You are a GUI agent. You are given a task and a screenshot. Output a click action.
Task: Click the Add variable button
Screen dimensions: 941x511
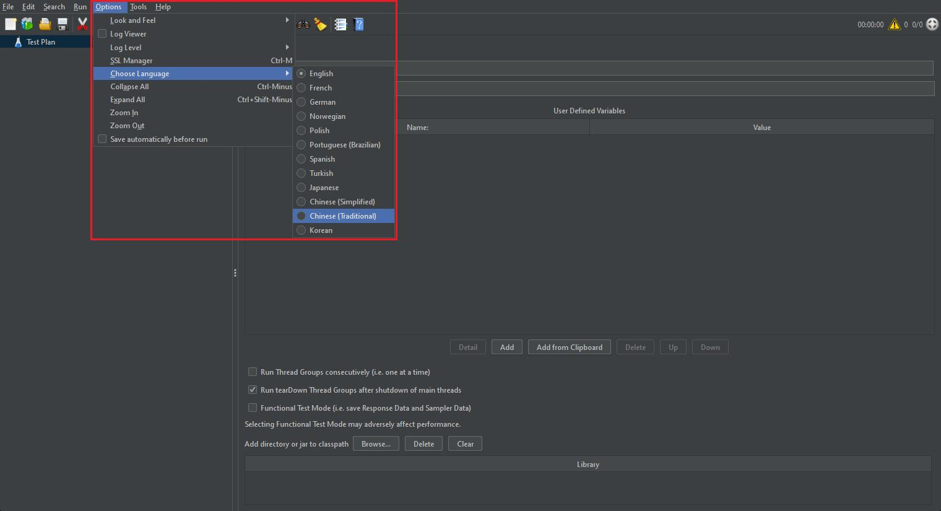pos(507,347)
